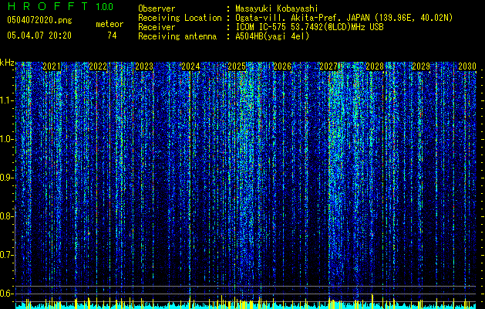The image size is (485, 309).
Task: Click the 2024 time marker
Action: tap(190, 66)
